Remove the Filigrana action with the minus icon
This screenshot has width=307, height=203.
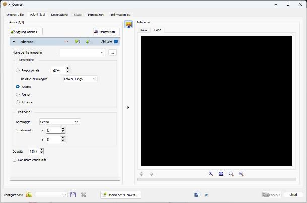[x=66, y=42]
